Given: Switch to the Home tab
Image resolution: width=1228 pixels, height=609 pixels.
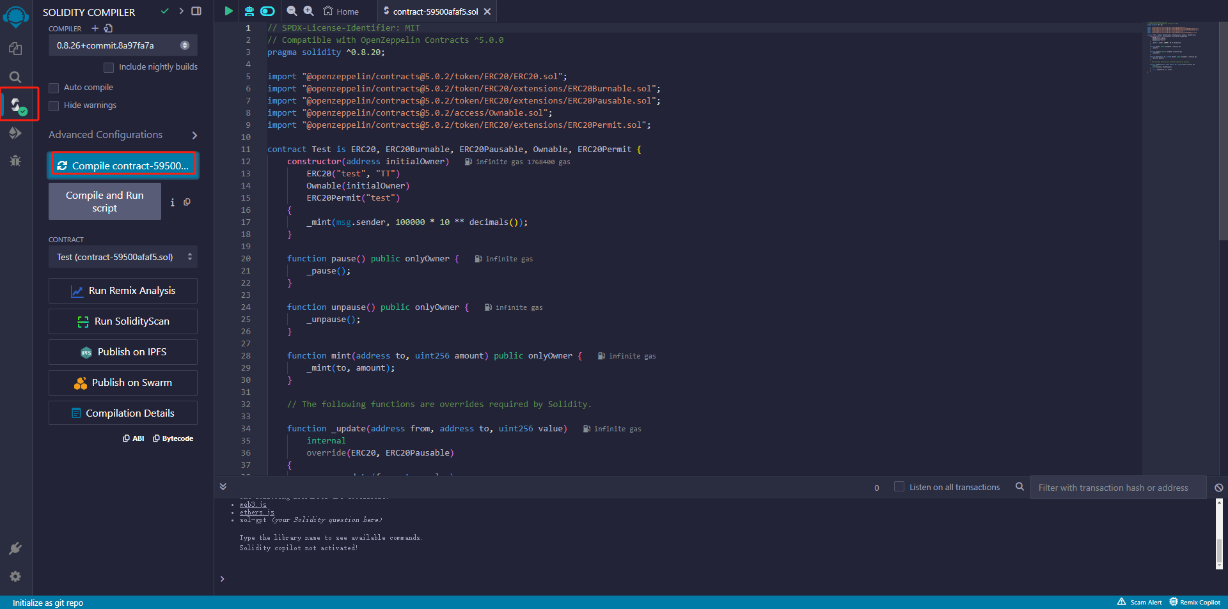Looking at the screenshot, I should pyautogui.click(x=341, y=12).
